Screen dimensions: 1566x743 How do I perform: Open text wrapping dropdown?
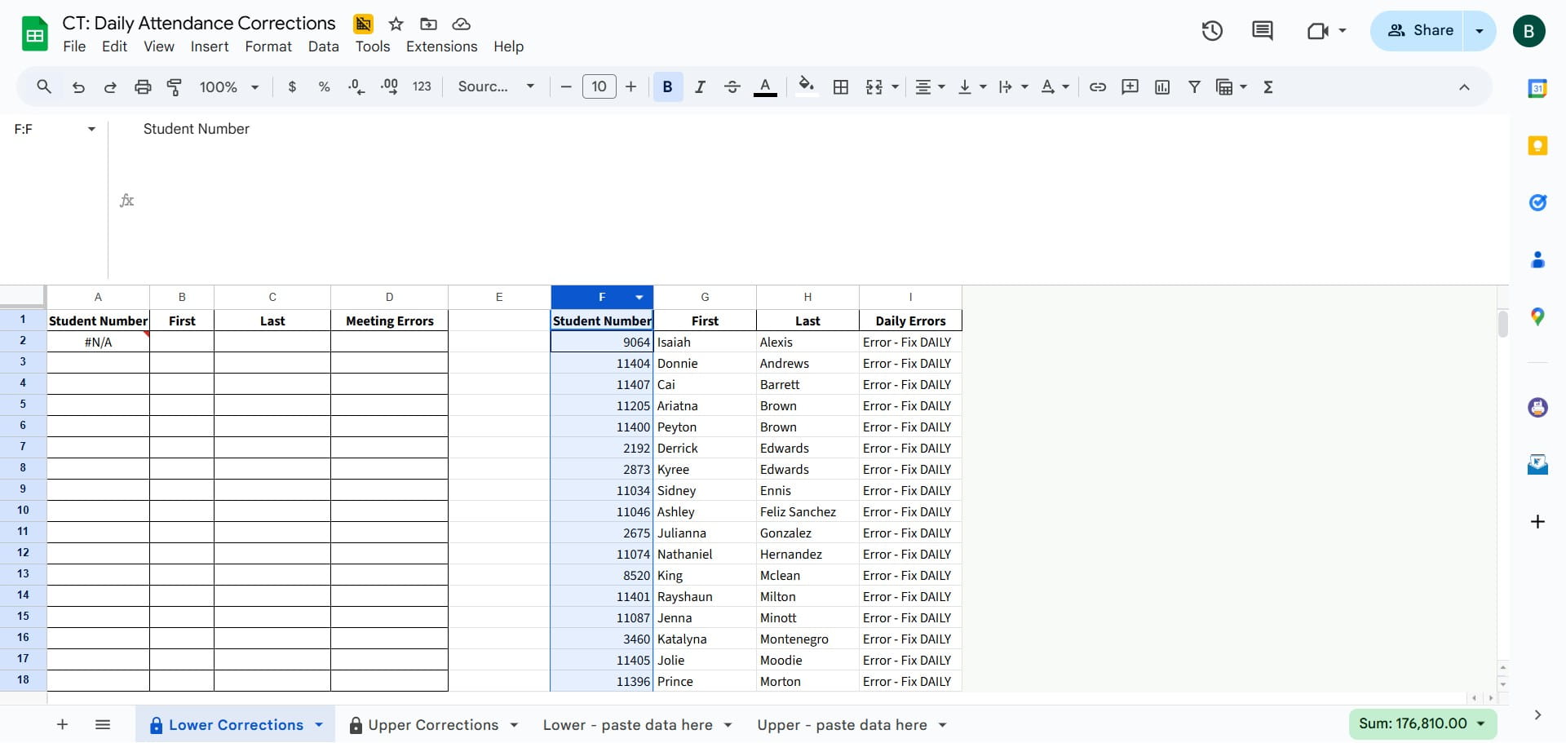coord(1013,86)
